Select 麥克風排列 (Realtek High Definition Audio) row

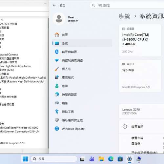[x=23, y=78]
